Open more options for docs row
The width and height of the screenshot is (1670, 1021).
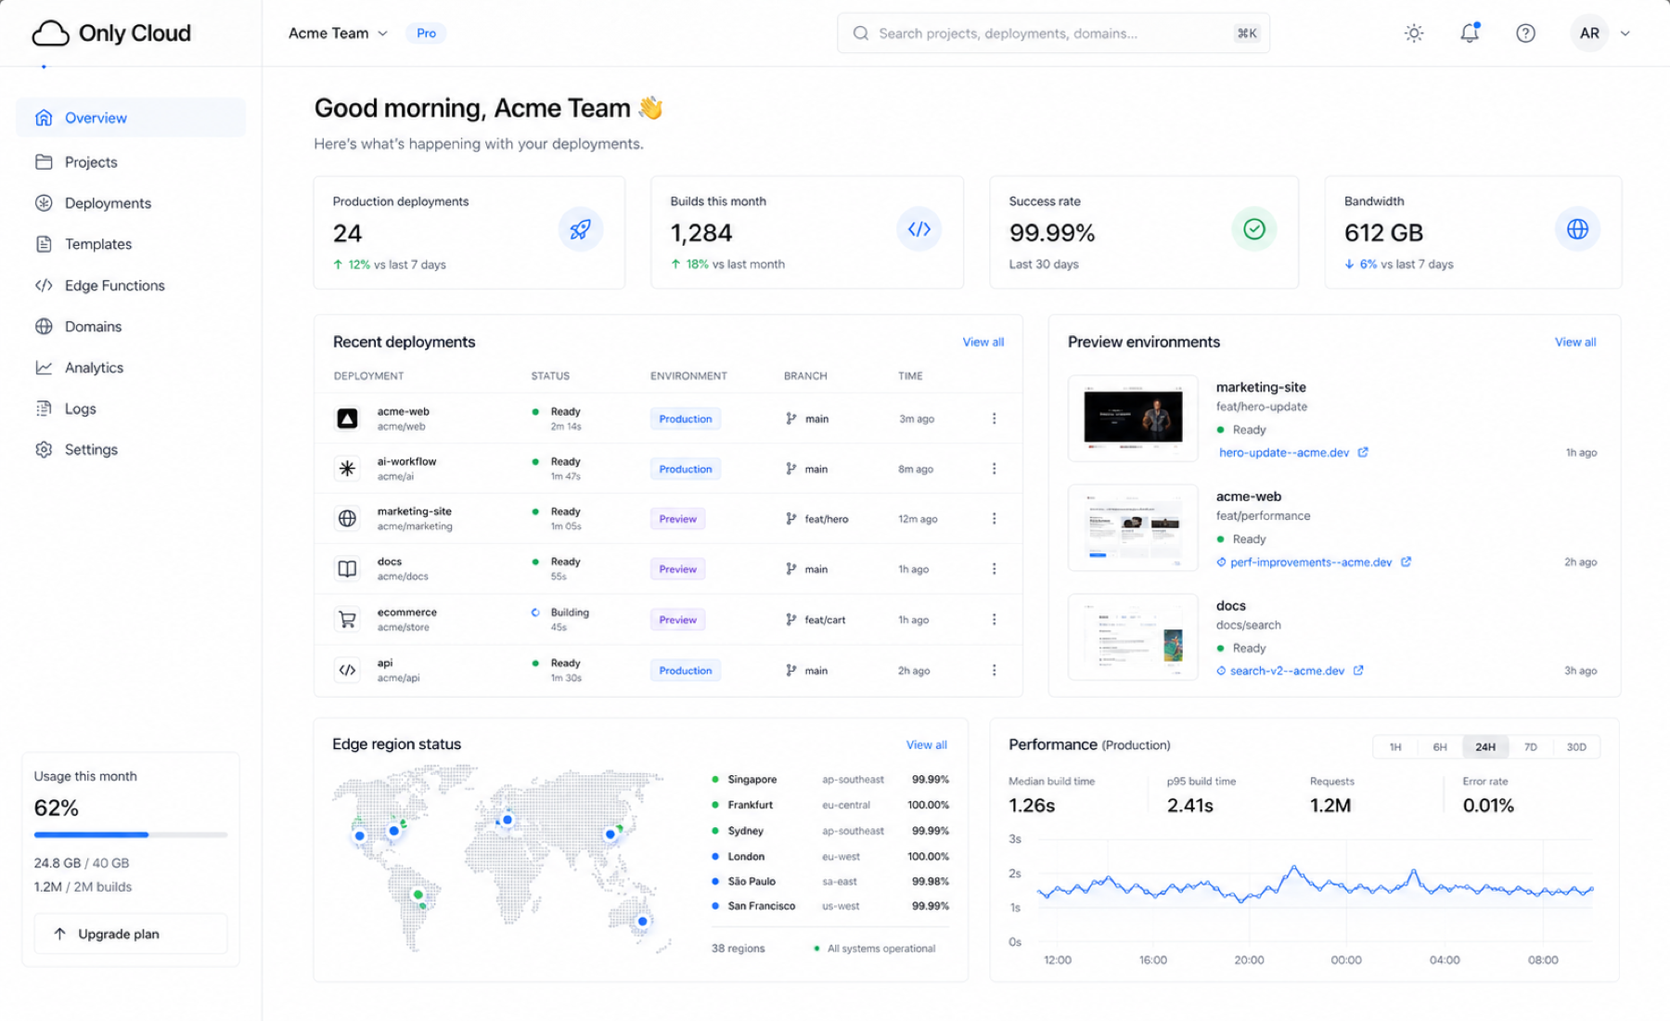click(x=994, y=569)
